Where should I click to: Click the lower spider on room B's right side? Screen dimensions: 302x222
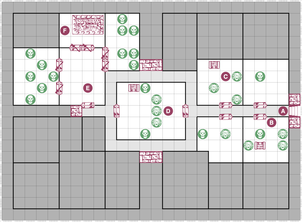pos(283,146)
